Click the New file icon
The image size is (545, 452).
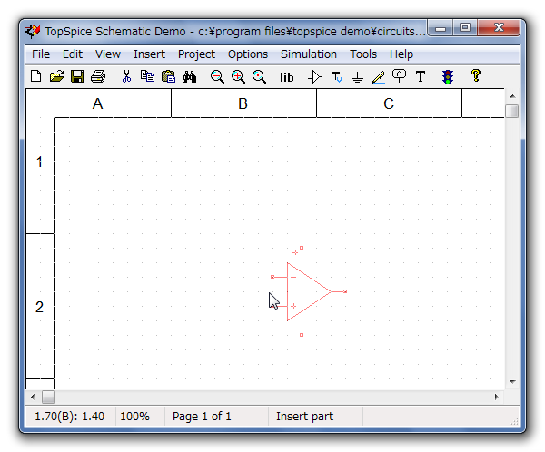pyautogui.click(x=35, y=76)
